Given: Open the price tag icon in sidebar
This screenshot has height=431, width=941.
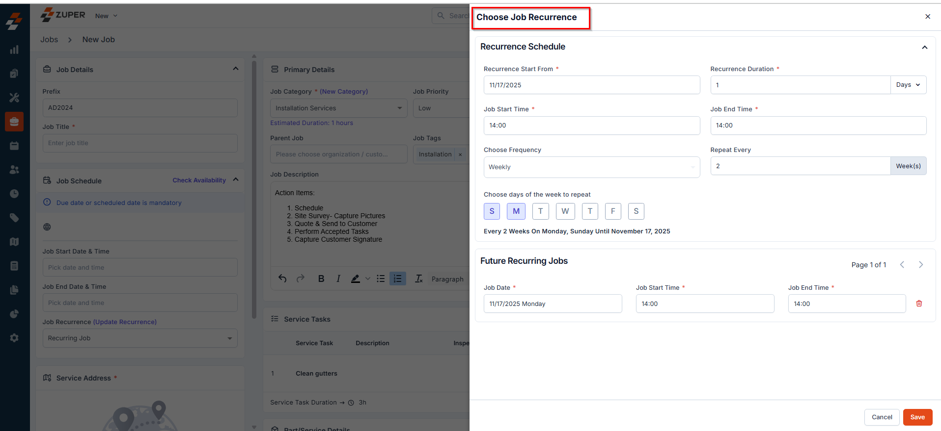Looking at the screenshot, I should click(14, 218).
